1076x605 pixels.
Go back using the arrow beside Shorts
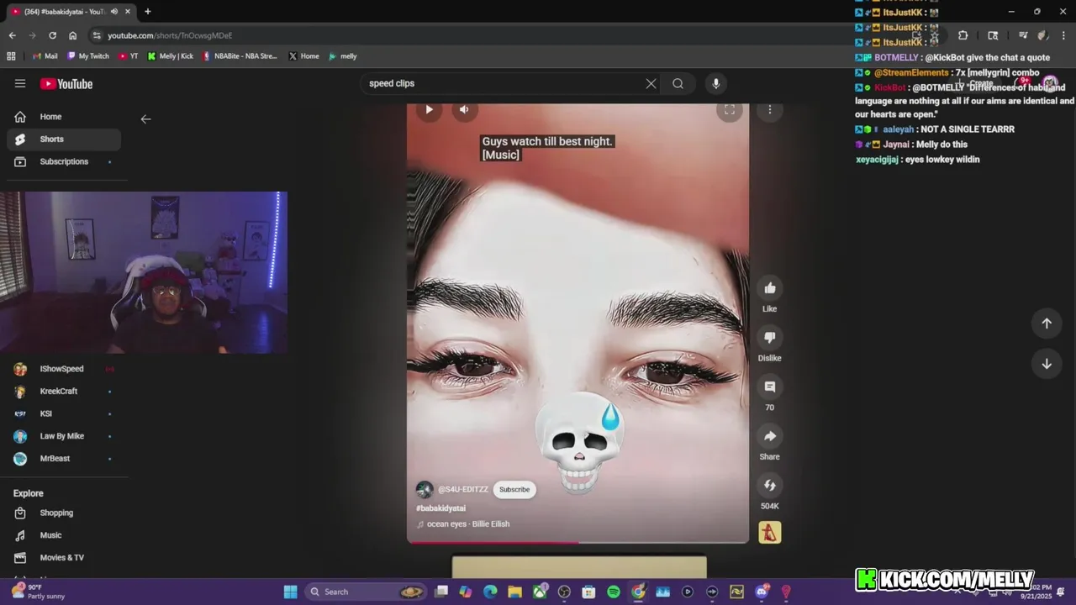145,119
